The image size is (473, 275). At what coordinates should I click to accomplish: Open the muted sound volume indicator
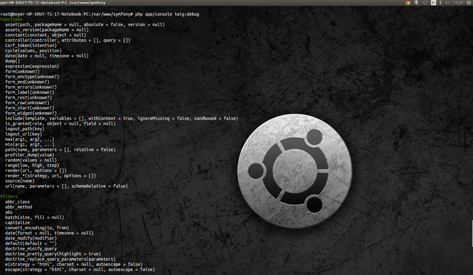pyautogui.click(x=447, y=3)
